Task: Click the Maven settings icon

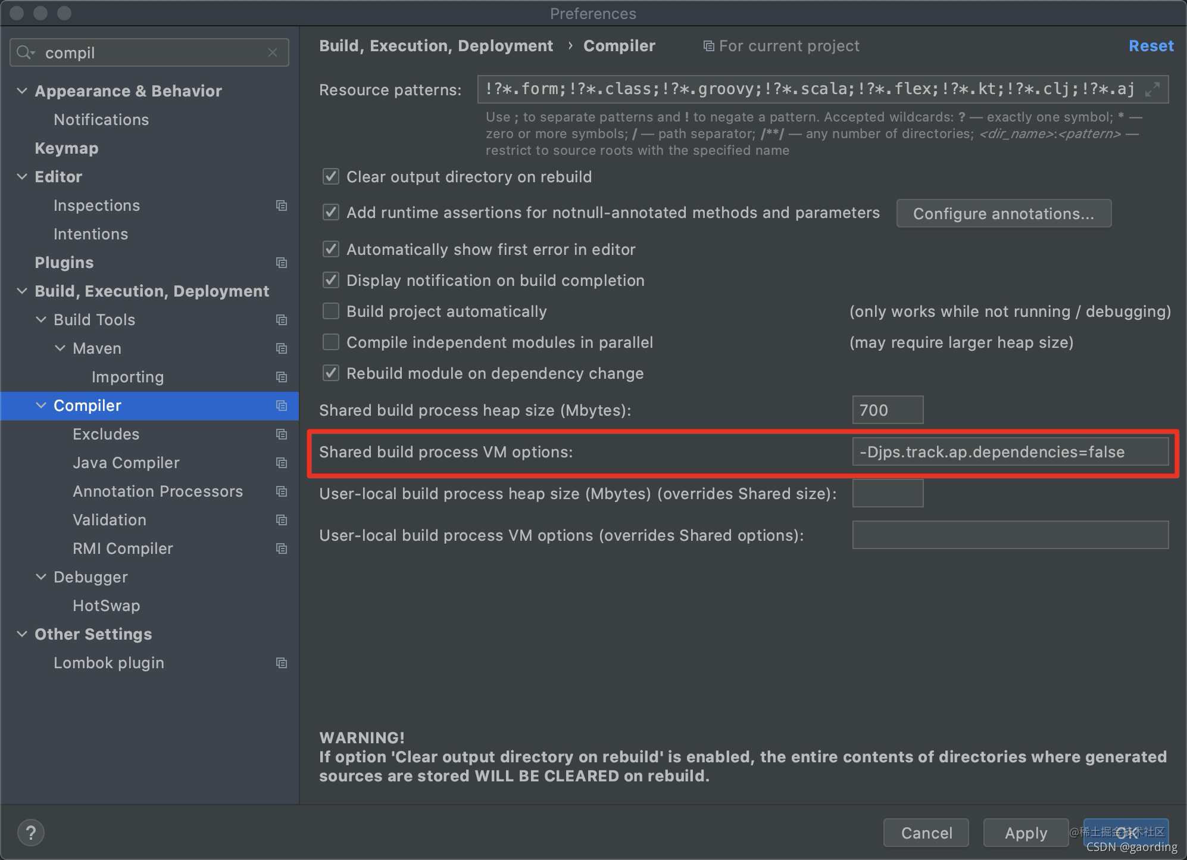Action: point(282,348)
